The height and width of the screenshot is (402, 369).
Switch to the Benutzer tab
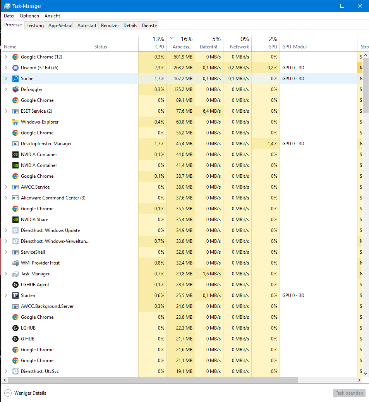(x=110, y=26)
